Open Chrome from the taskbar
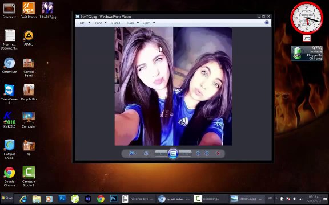Image resolution: width=329 pixels, height=205 pixels. coord(101,199)
